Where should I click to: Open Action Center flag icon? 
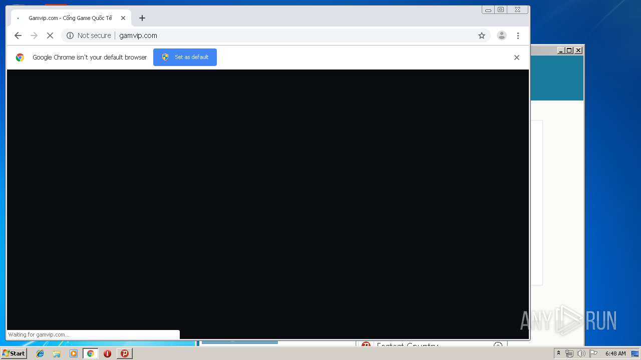593,353
